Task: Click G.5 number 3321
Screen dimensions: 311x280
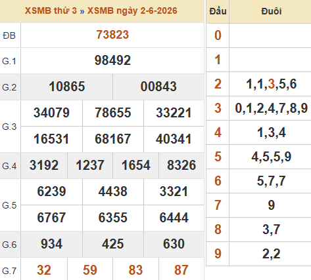Action: tap(174, 191)
